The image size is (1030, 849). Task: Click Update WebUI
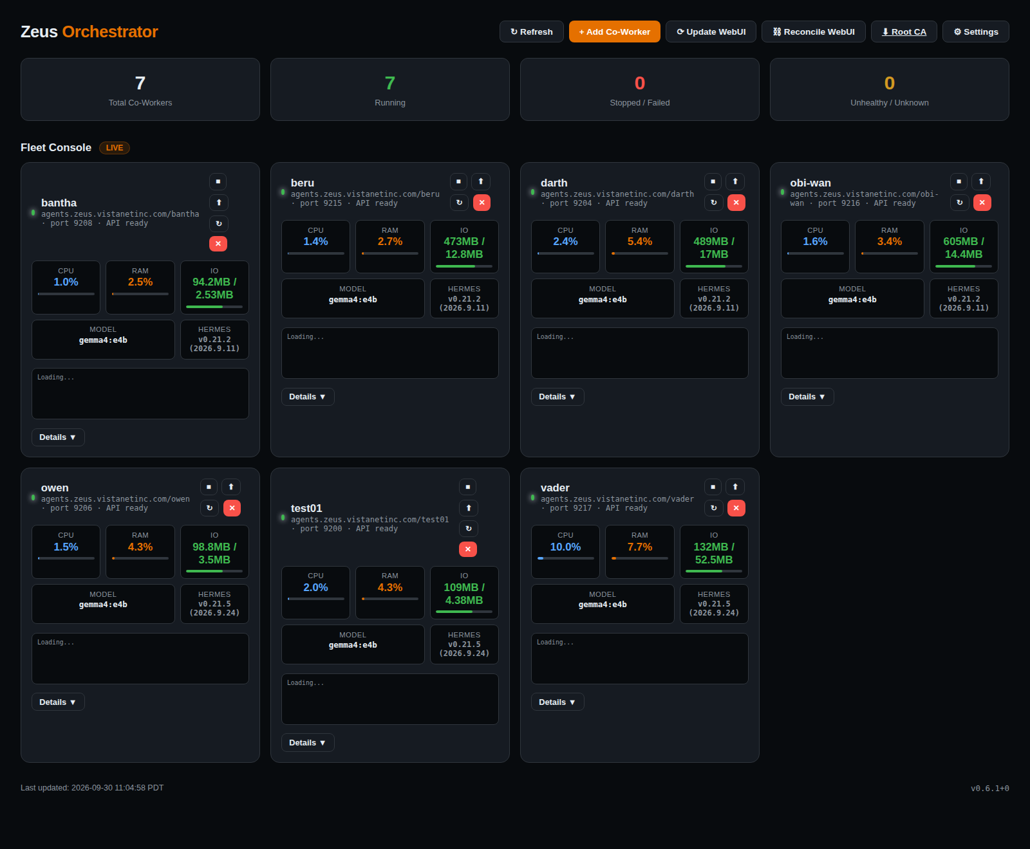[711, 32]
